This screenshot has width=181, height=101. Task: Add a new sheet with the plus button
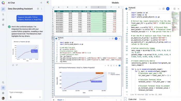click(x=54, y=100)
